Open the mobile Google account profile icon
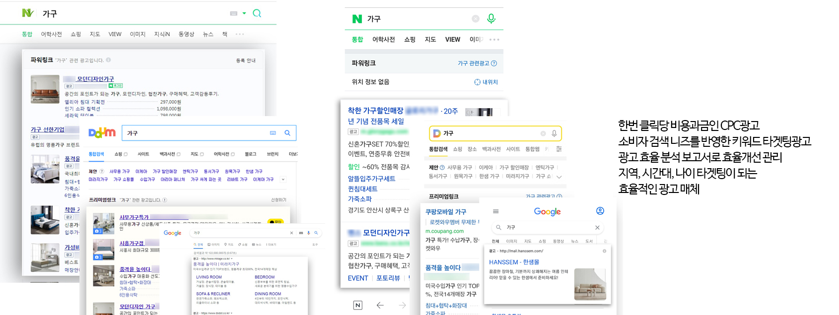 (600, 211)
